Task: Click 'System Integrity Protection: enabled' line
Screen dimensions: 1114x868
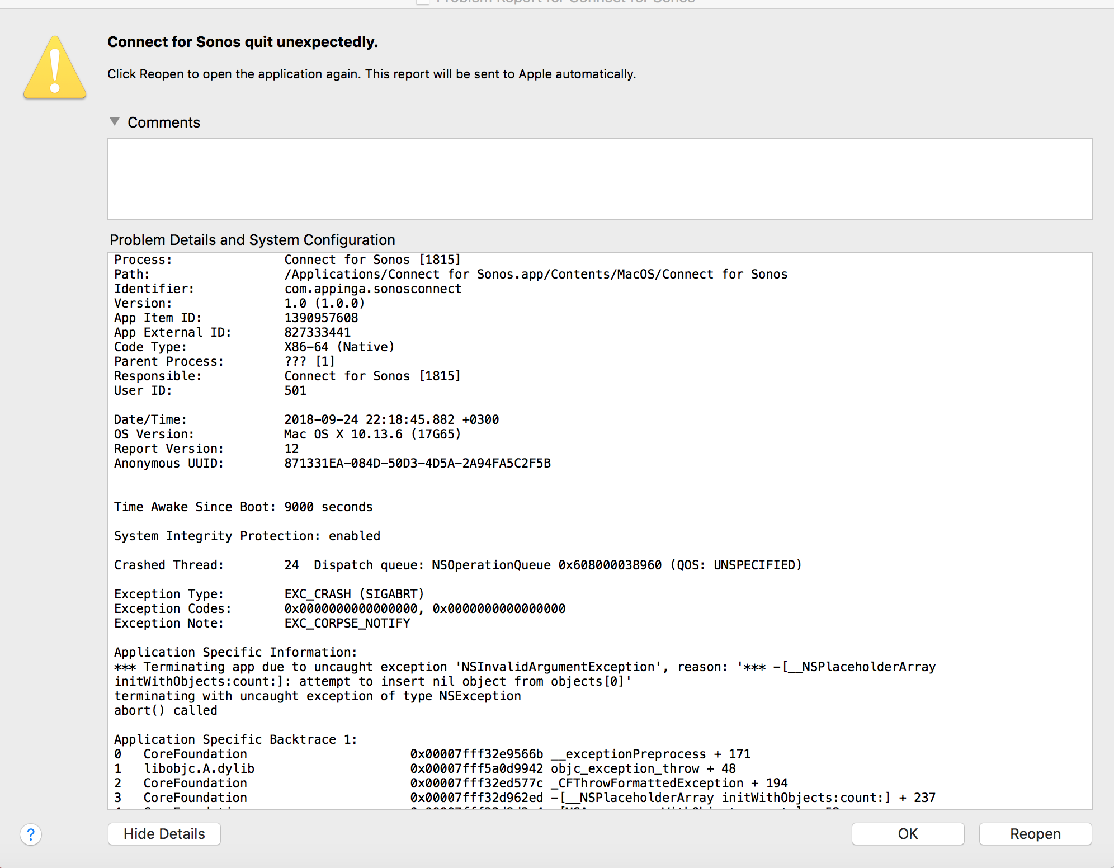Action: [x=247, y=536]
